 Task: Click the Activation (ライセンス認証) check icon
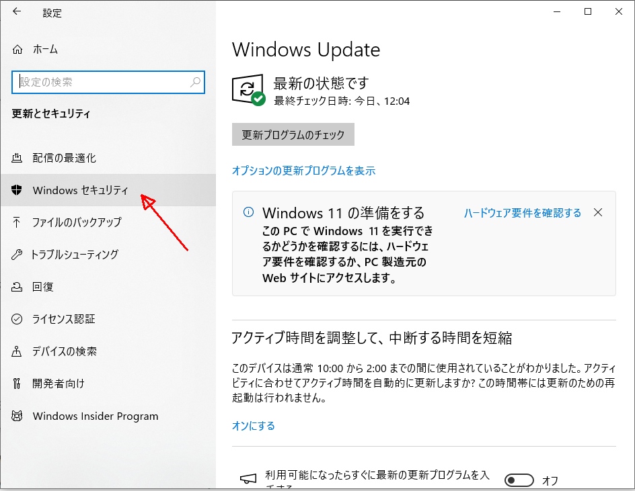[x=17, y=319]
